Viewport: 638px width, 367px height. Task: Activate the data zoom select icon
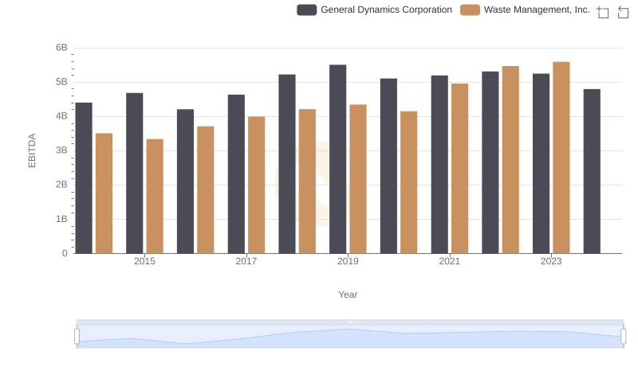603,12
